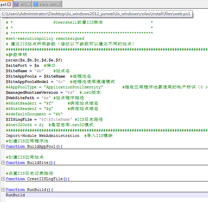Click the Powershell部署IIS脚本 header comment

pyautogui.click(x=78, y=22)
